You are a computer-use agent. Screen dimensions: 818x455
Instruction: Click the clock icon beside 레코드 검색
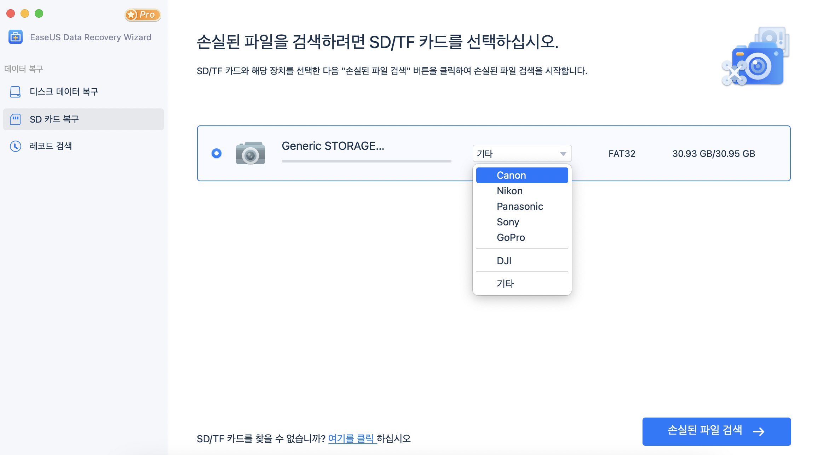(x=15, y=146)
